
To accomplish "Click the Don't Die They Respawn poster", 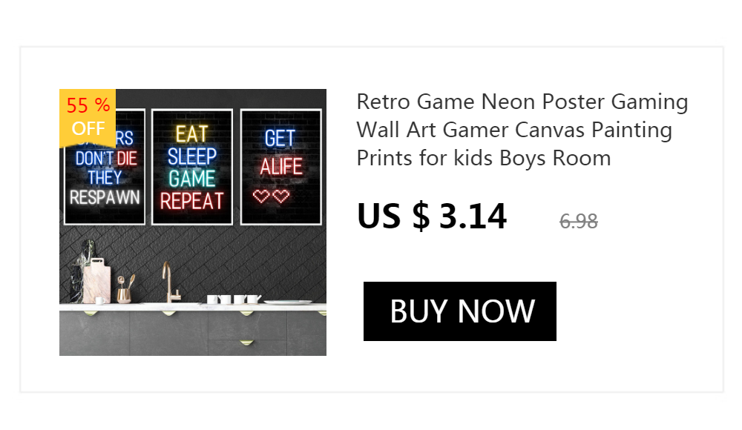I will pyautogui.click(x=104, y=178).
